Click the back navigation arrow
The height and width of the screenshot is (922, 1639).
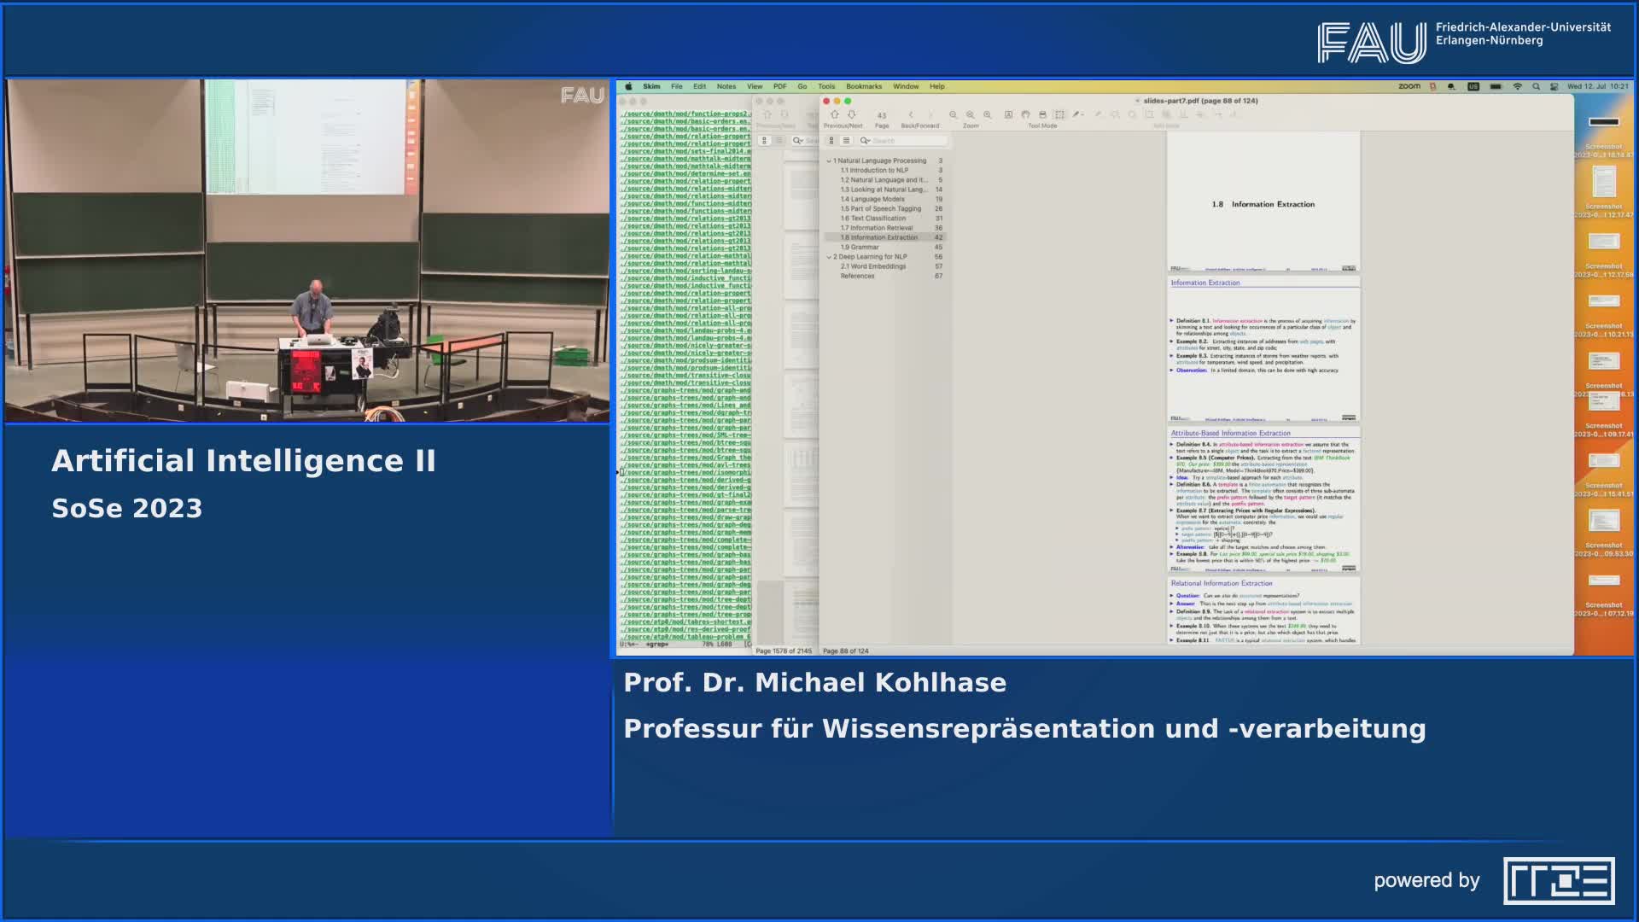(911, 114)
